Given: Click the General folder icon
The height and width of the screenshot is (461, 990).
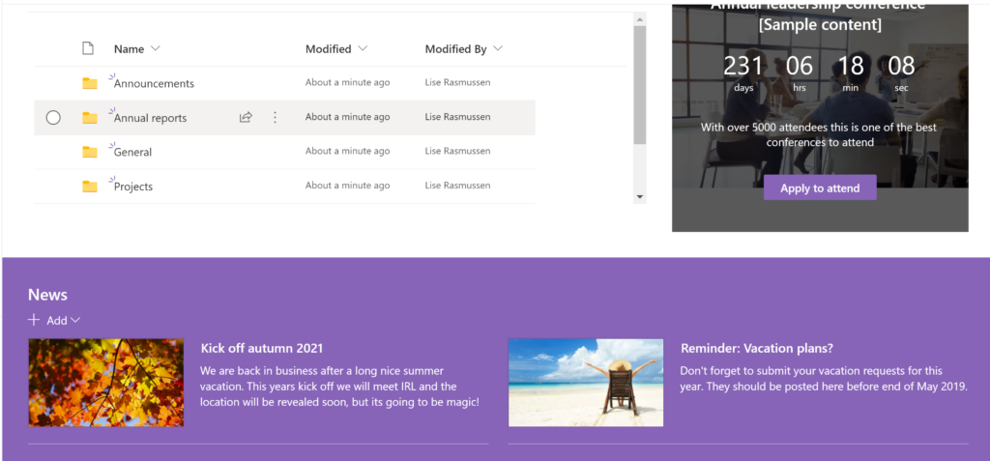Looking at the screenshot, I should [x=90, y=152].
